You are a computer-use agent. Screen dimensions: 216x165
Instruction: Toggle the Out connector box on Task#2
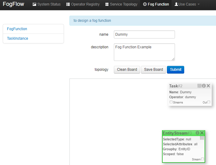(x=209, y=102)
